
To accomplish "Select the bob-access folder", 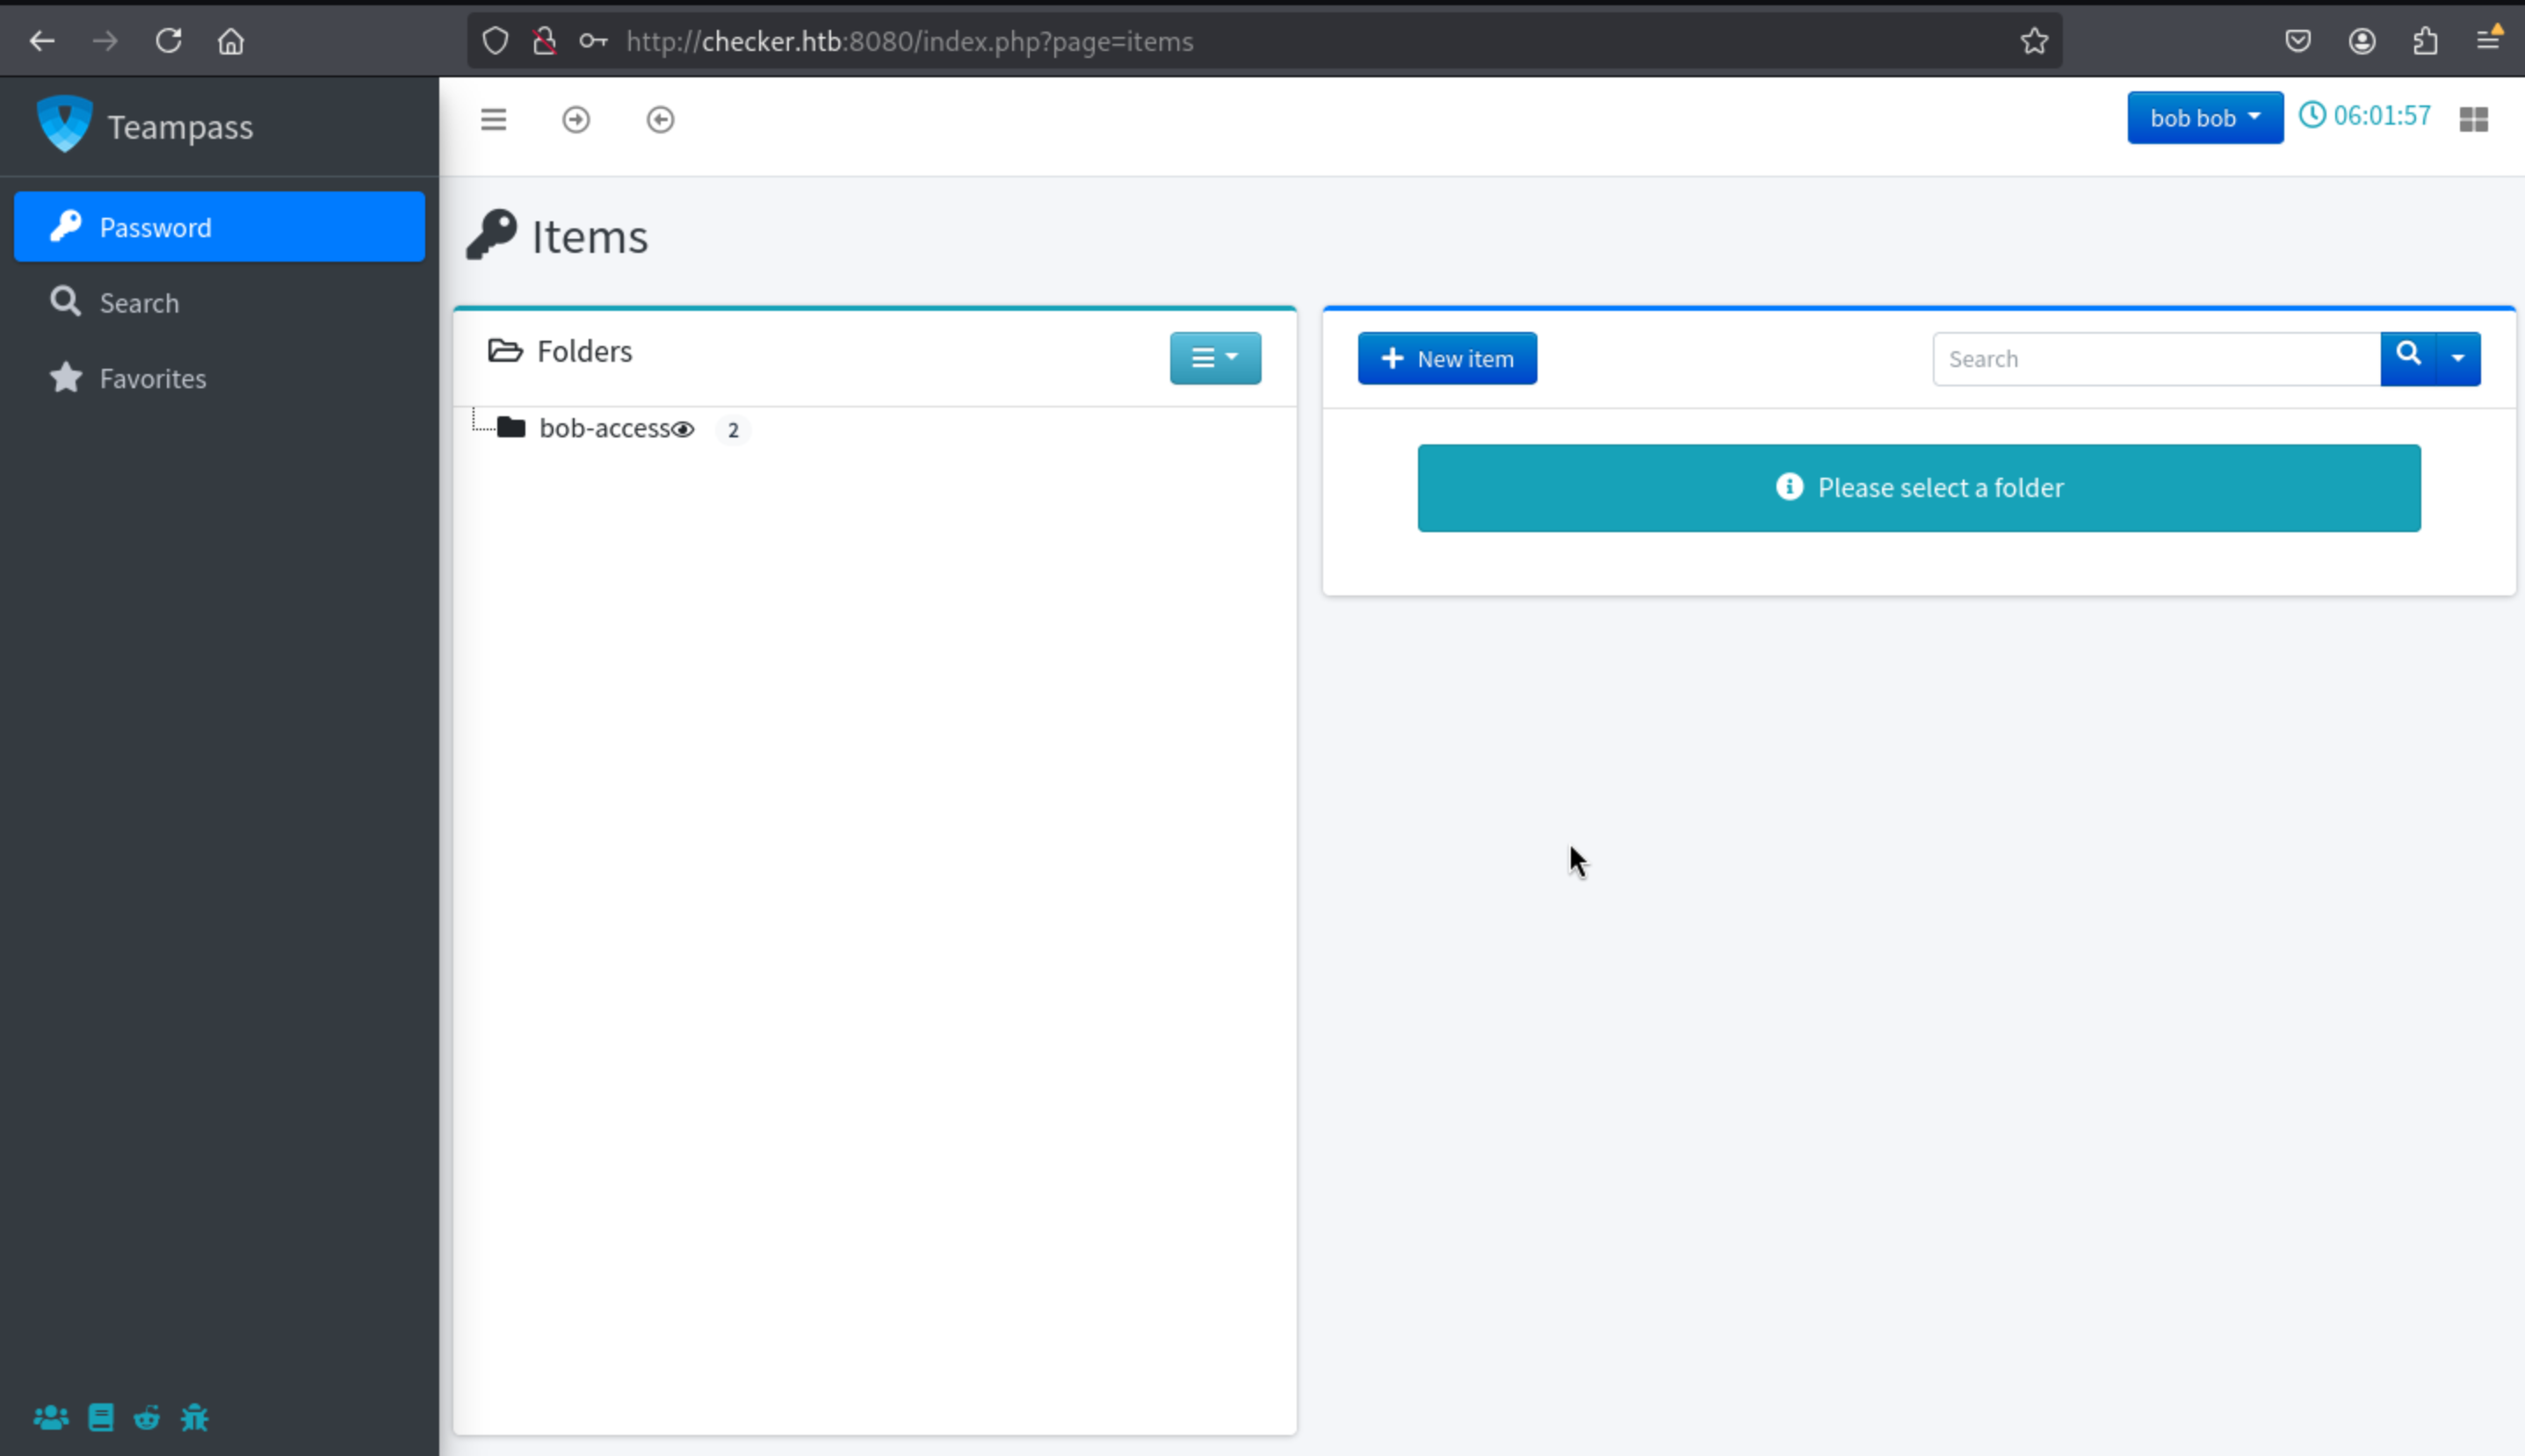I will click(604, 429).
